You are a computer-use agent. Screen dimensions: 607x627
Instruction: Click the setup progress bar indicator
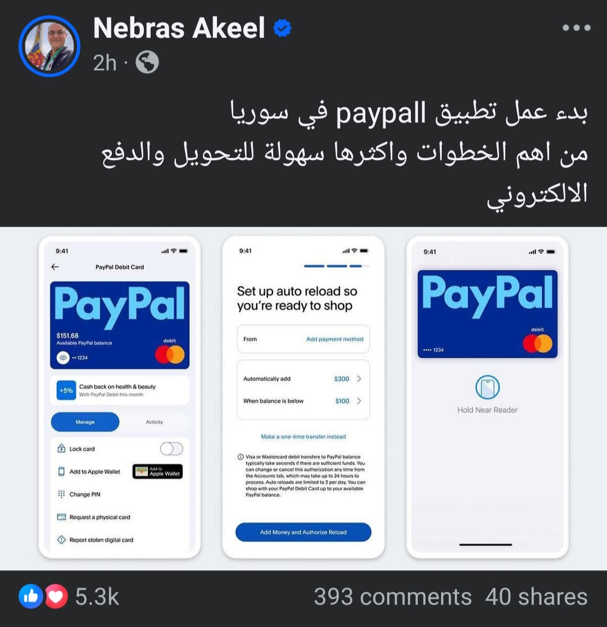point(337,266)
